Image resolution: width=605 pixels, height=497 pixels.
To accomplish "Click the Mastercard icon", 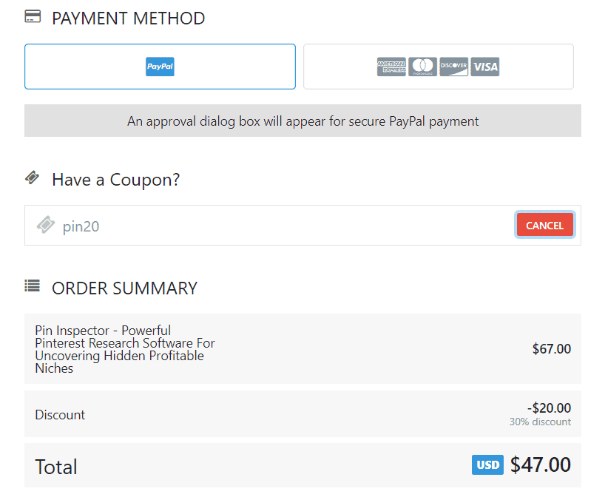I will pos(422,67).
